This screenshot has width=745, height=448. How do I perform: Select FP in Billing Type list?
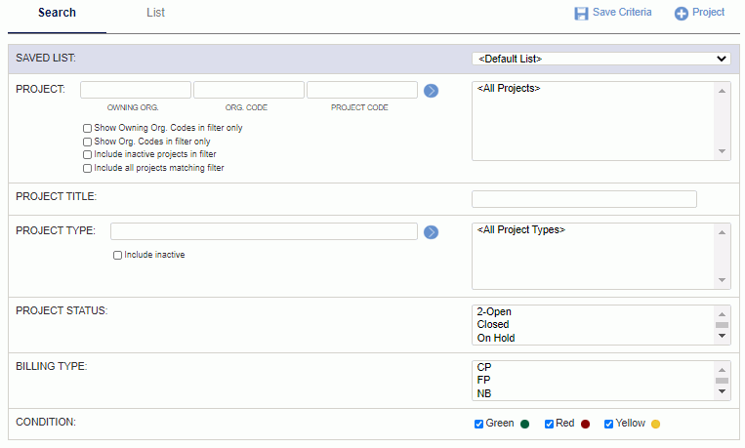pos(483,380)
